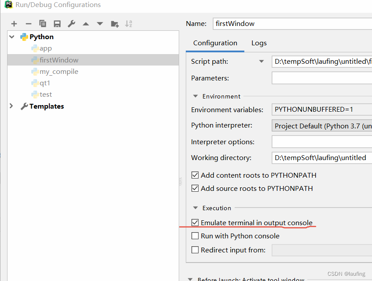The height and width of the screenshot is (281, 372).
Task: Open the Python interpreter combo box
Action: tap(322, 126)
